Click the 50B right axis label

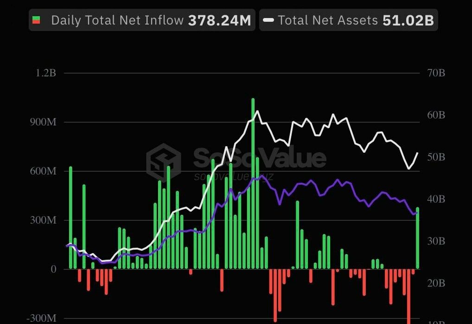coord(436,157)
